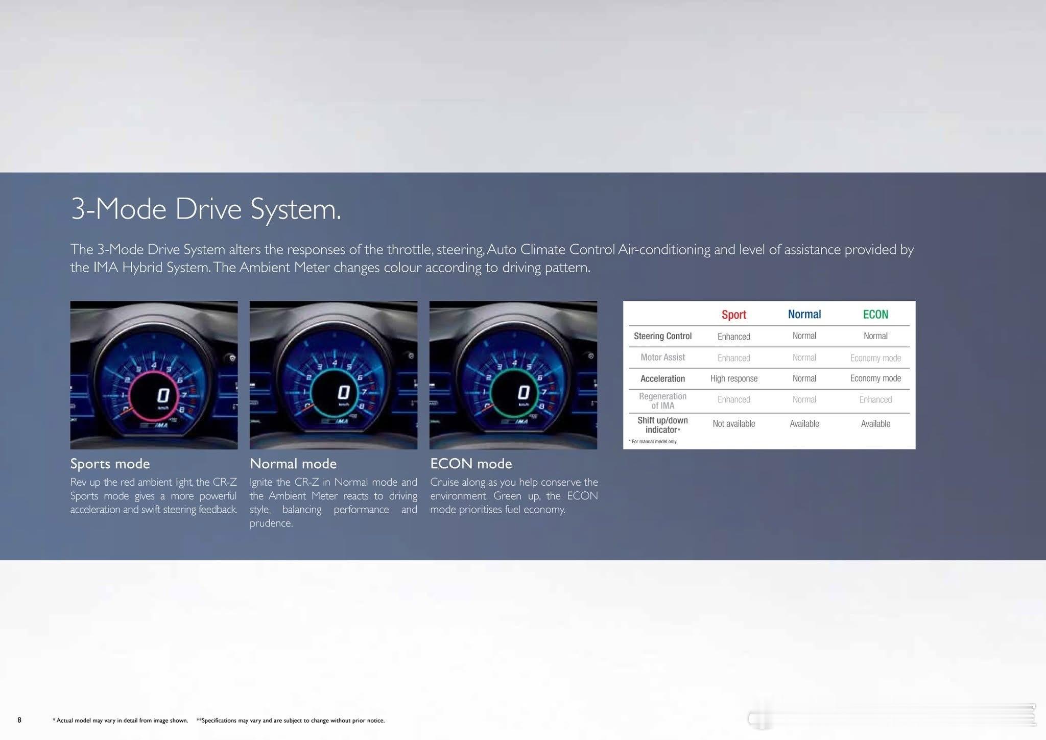Click the intro paragraph about IMA Hybrid System

(492, 258)
